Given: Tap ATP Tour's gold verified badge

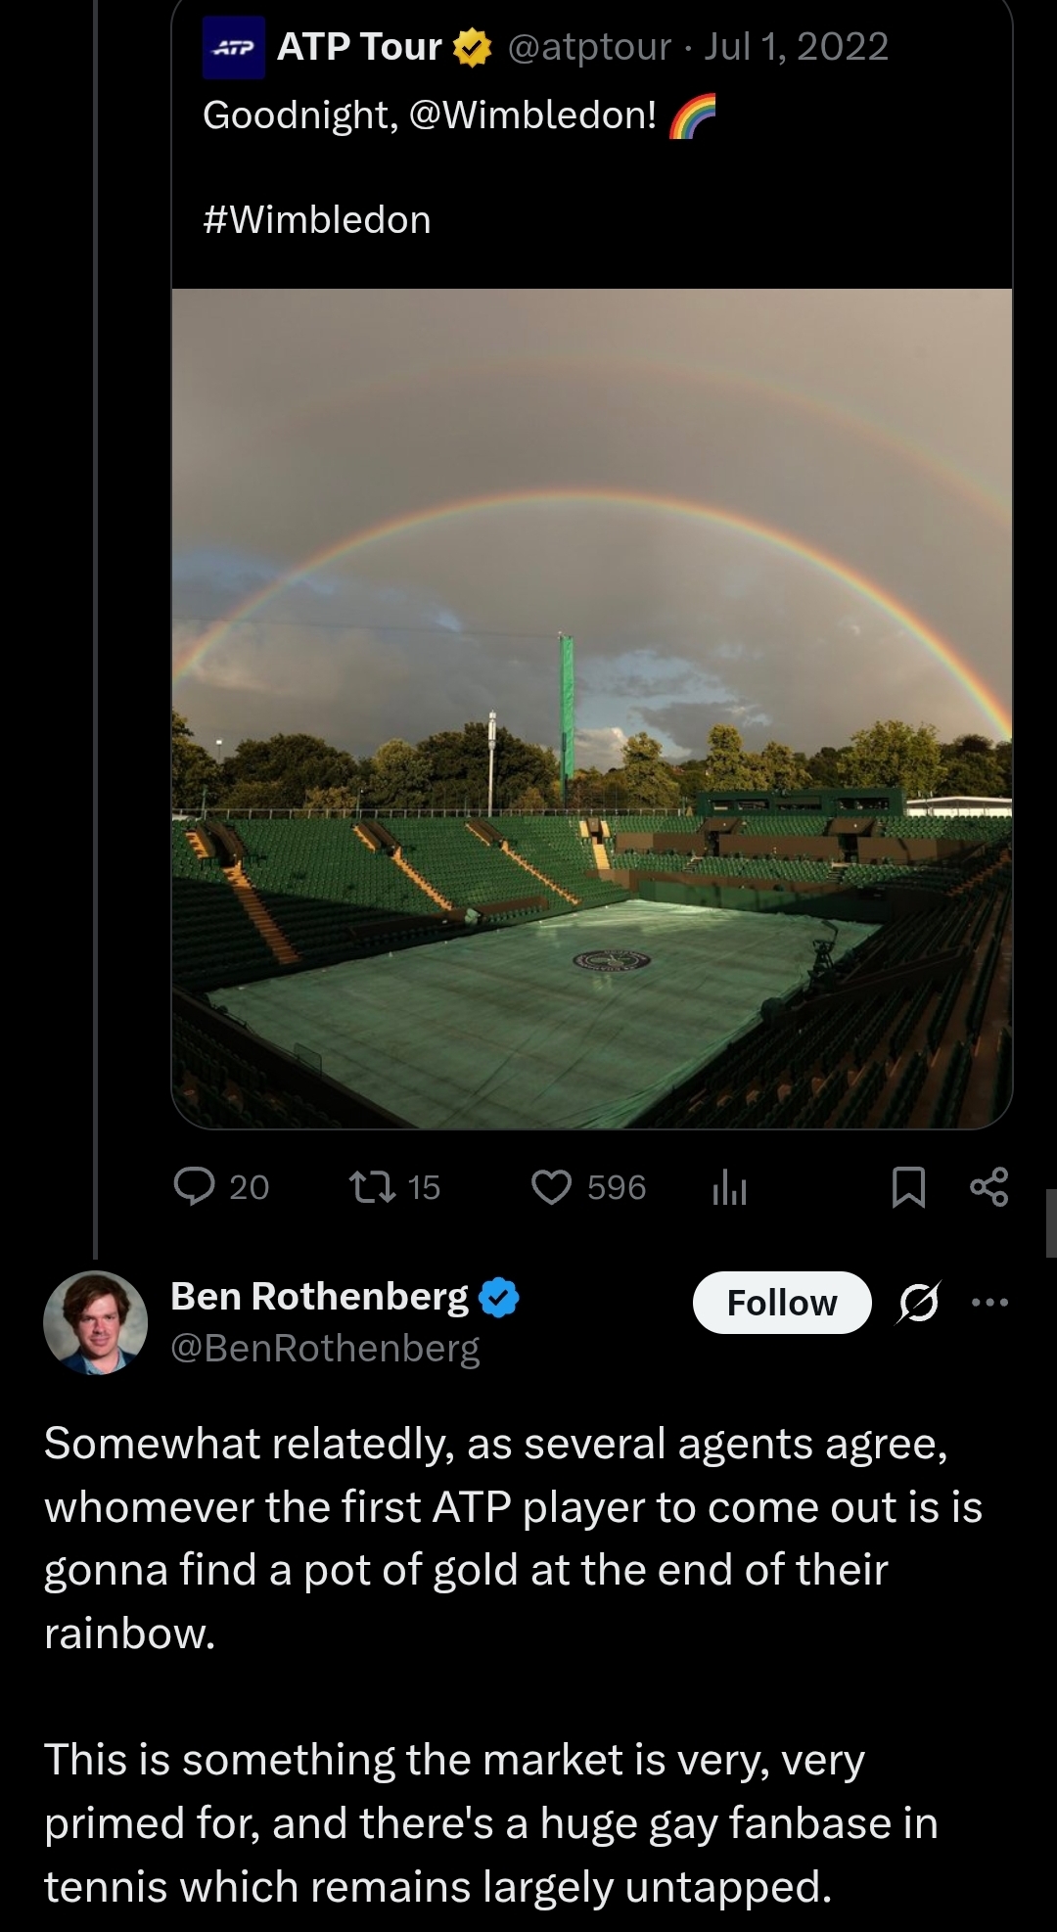Looking at the screenshot, I should (x=473, y=48).
